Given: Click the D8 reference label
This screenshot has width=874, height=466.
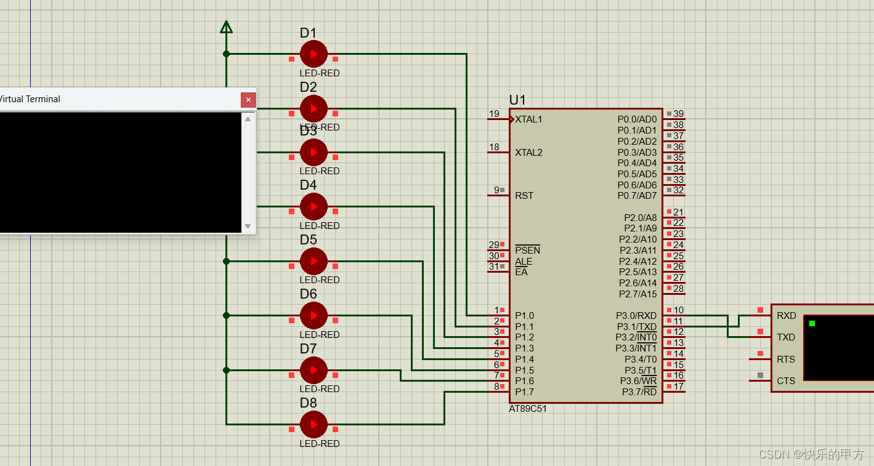Looking at the screenshot, I should (308, 403).
